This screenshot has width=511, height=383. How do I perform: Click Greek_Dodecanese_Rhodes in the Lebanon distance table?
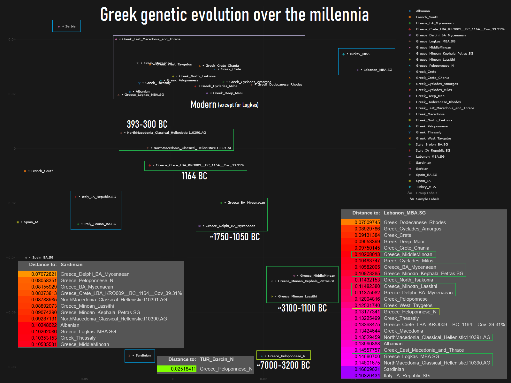click(415, 222)
